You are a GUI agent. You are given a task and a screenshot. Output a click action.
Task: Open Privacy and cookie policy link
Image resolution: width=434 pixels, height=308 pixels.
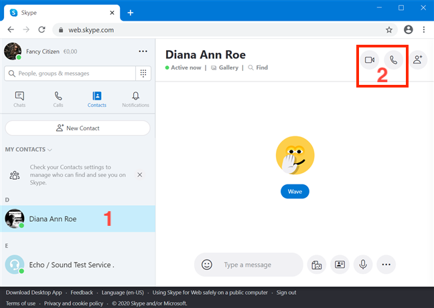74,303
